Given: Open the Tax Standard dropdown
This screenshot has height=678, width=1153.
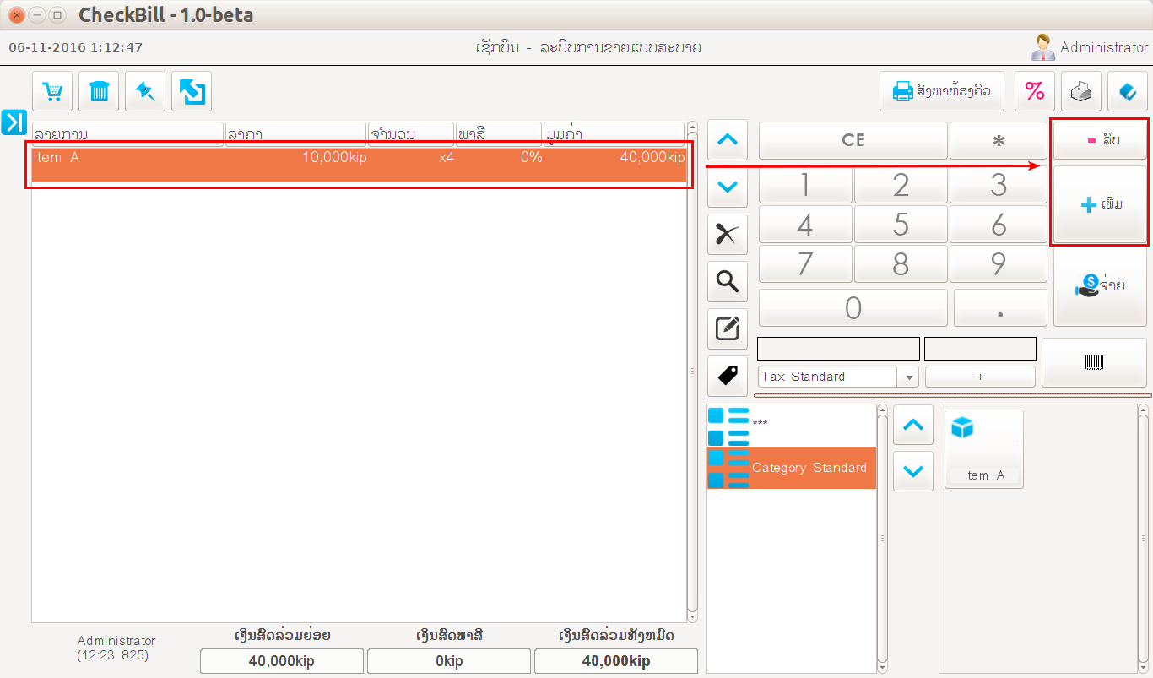Looking at the screenshot, I should 910,377.
